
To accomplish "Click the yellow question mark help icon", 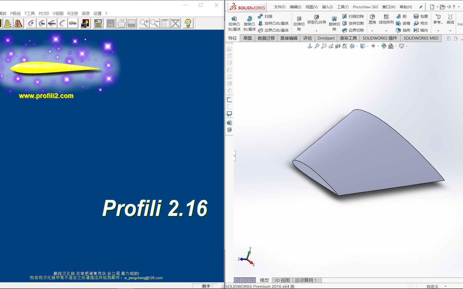I will 188,24.
